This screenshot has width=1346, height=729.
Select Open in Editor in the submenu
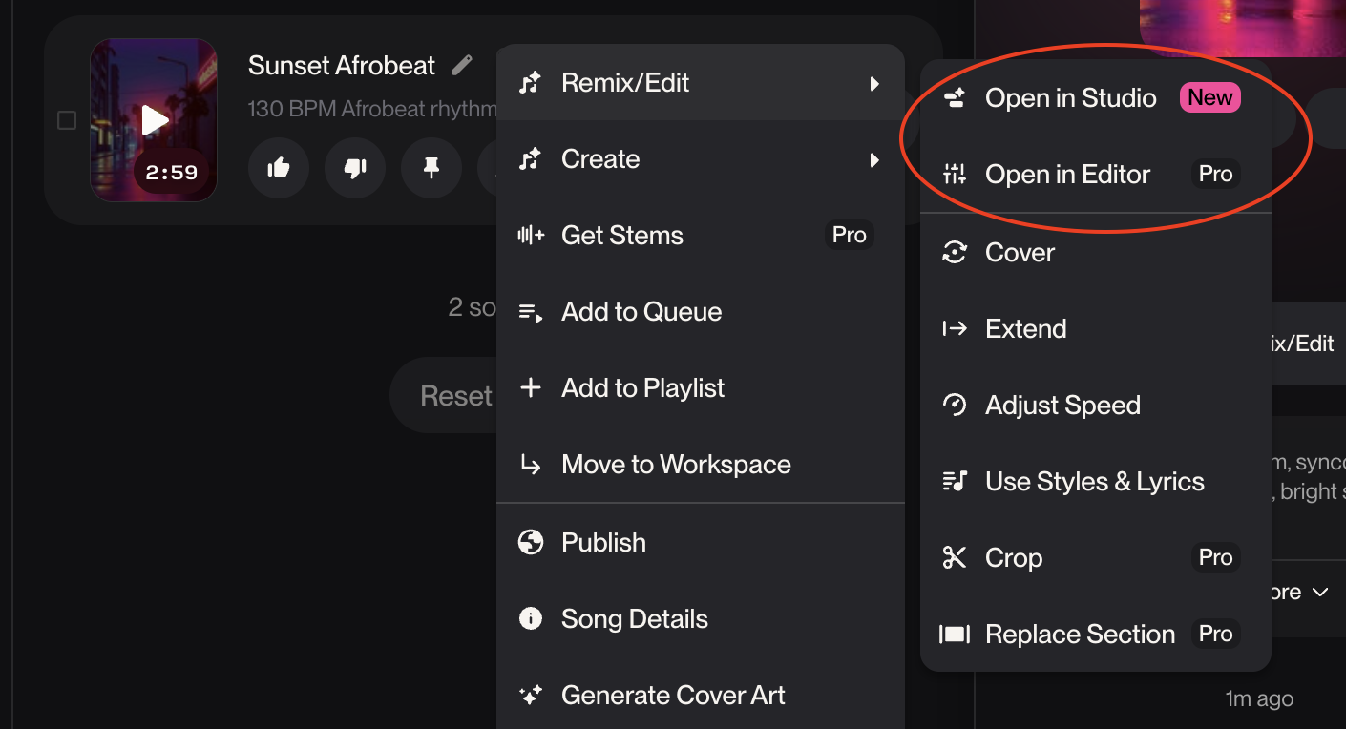(x=1067, y=174)
